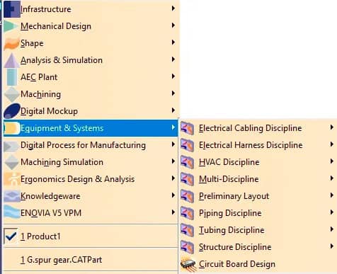Click the Circuit Board Design chip icon
This screenshot has width=337, height=274.
tap(188, 264)
